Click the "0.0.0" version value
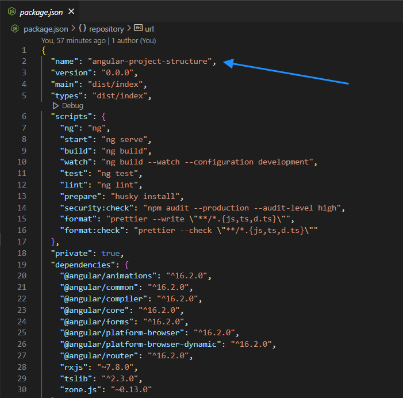 click(118, 73)
